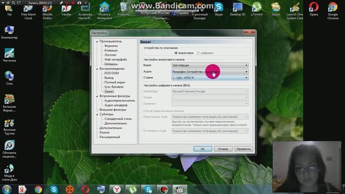Activate the Bandicam pencil drawing tool
345x194 pixels.
coord(61,3)
